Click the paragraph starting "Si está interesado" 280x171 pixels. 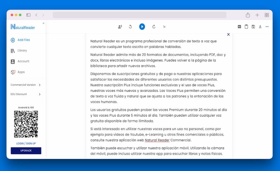(157, 134)
